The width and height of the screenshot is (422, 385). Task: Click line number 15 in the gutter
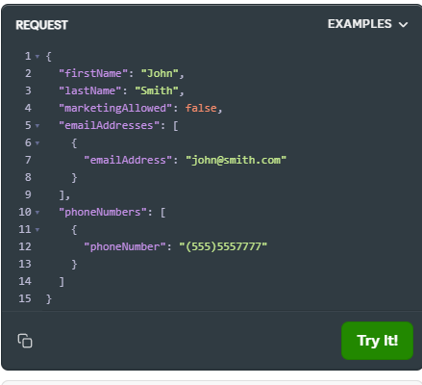pos(25,298)
